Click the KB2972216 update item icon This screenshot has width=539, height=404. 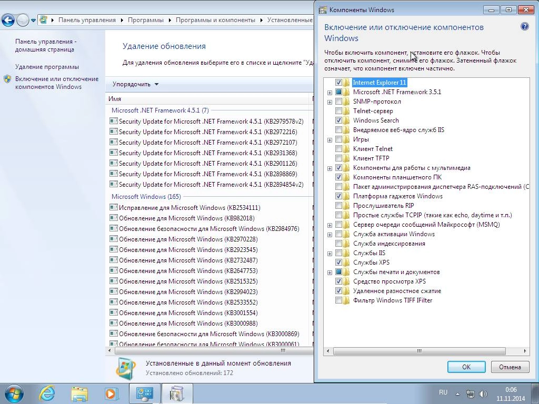[114, 132]
